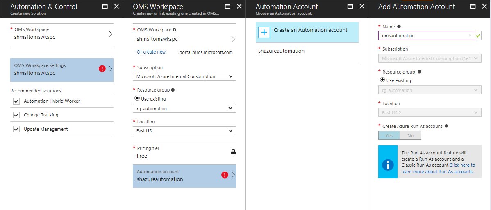Open rg-automation resource group dropdown in OMS Workspace blade

point(184,109)
